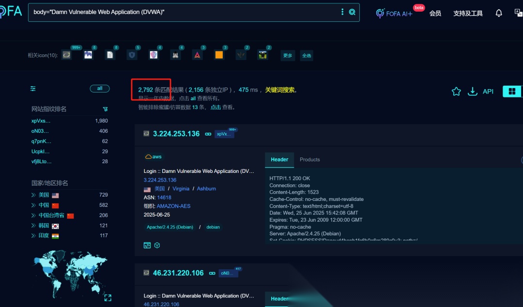
Task: Click funnel icon beside 网站指纹排名
Action: point(105,109)
